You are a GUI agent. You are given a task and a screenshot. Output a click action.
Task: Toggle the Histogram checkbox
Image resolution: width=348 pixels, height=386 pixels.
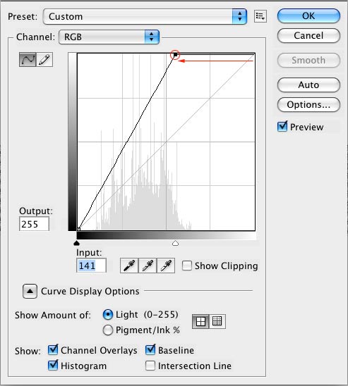[53, 366]
